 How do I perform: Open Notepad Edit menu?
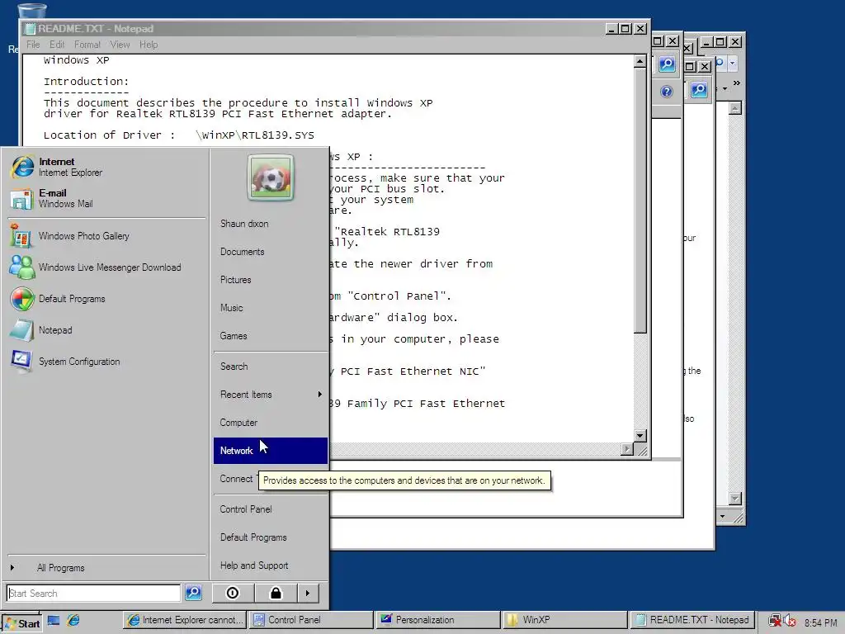coord(57,45)
